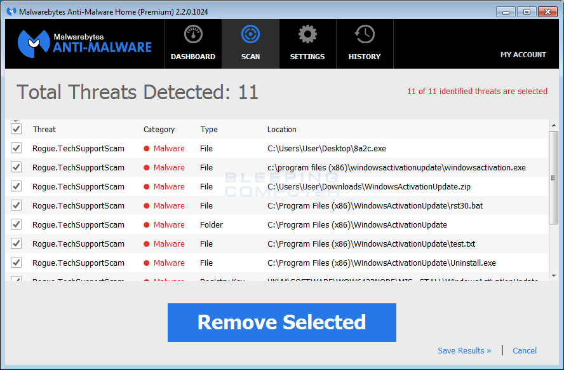Uncheck the Uninstall.exe threat checkbox
Viewport: 564px width, 370px height.
point(17,263)
